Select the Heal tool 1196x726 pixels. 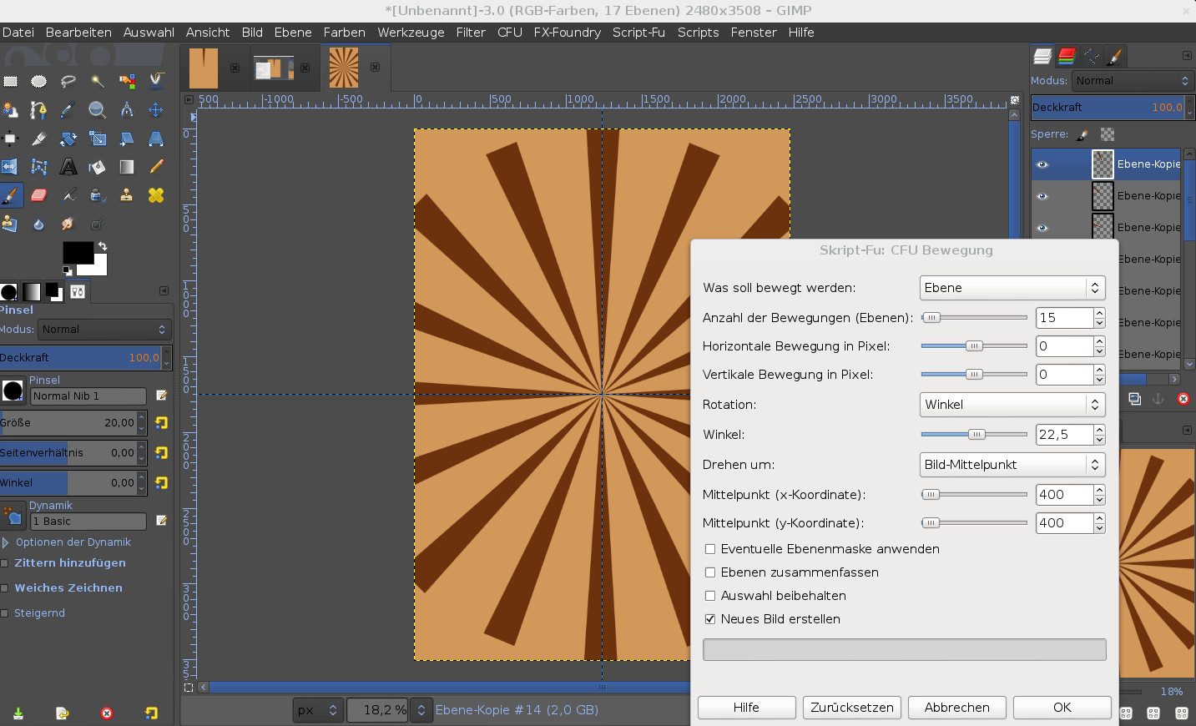point(156,195)
